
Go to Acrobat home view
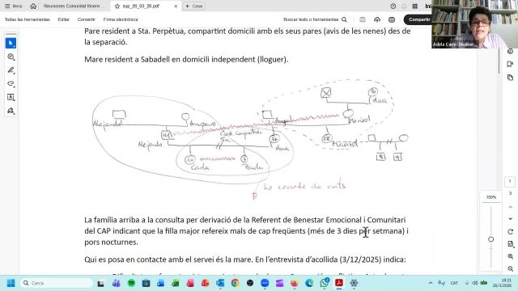(33, 6)
